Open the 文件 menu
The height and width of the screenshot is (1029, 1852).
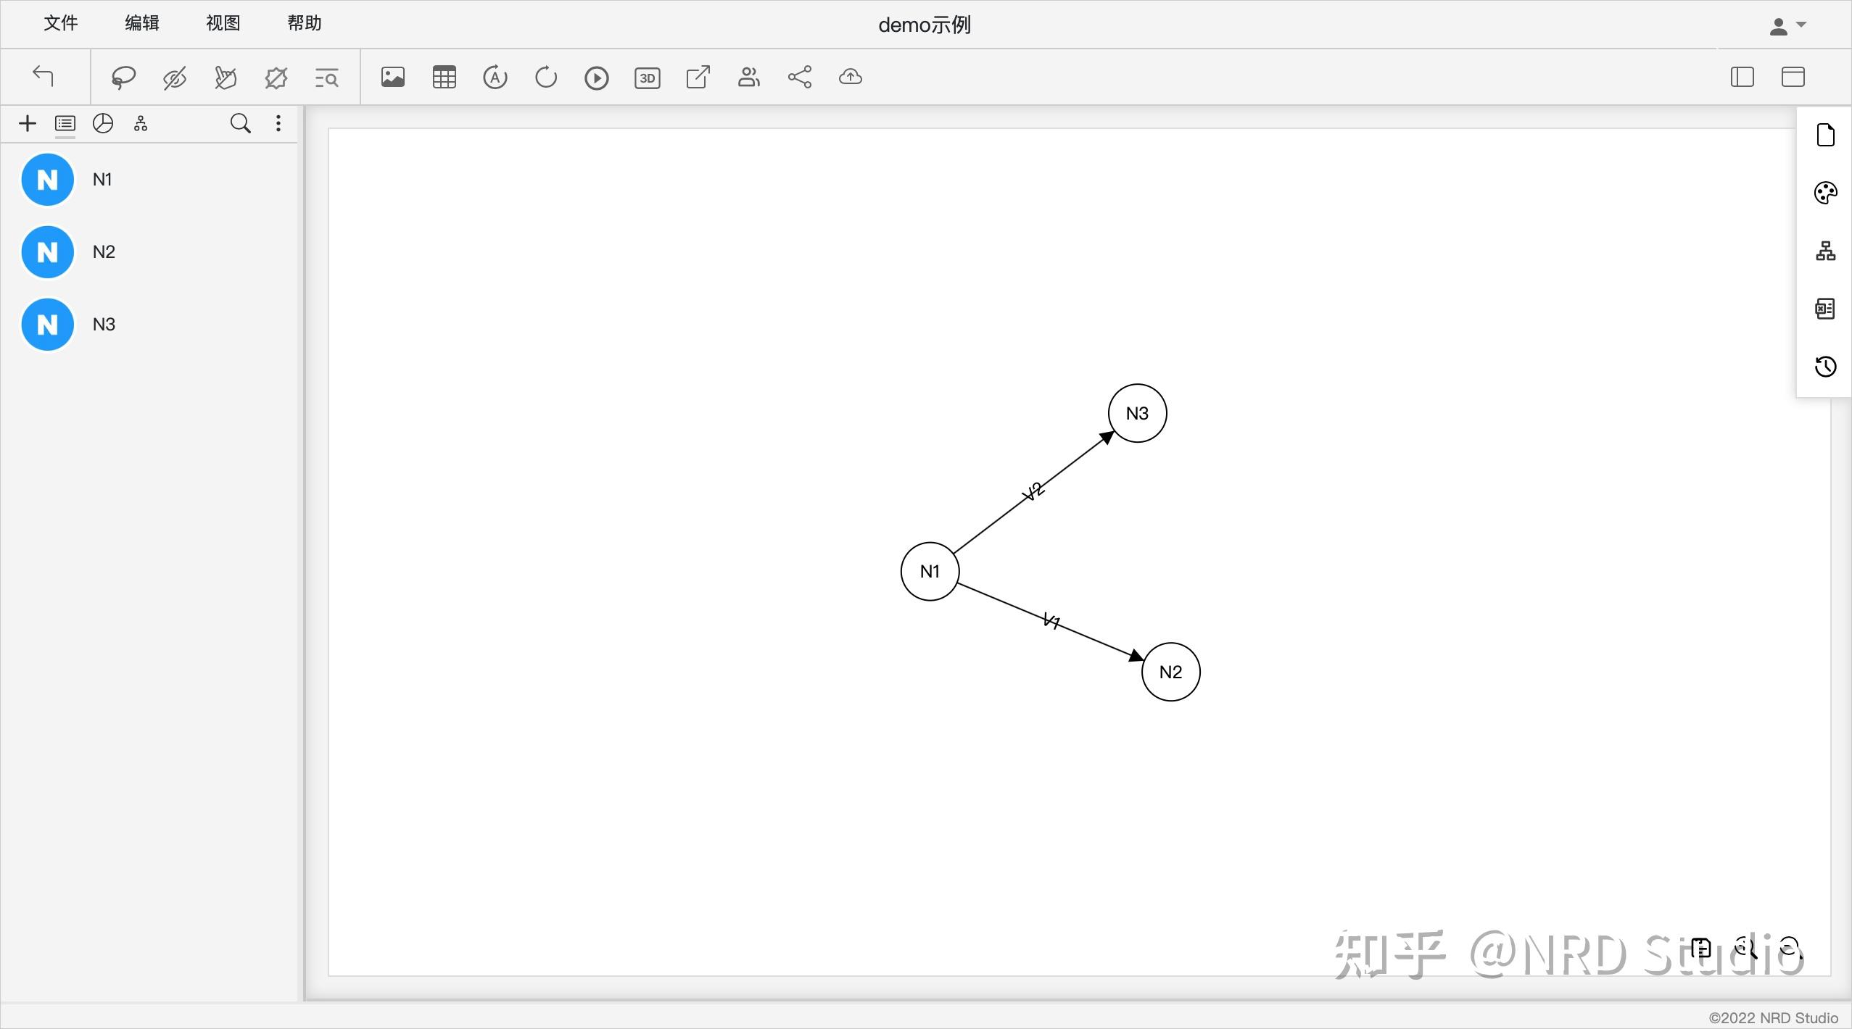61,22
